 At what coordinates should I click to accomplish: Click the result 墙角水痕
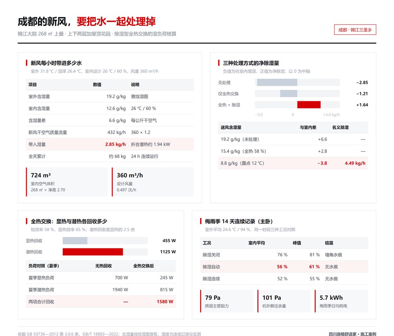333,255
